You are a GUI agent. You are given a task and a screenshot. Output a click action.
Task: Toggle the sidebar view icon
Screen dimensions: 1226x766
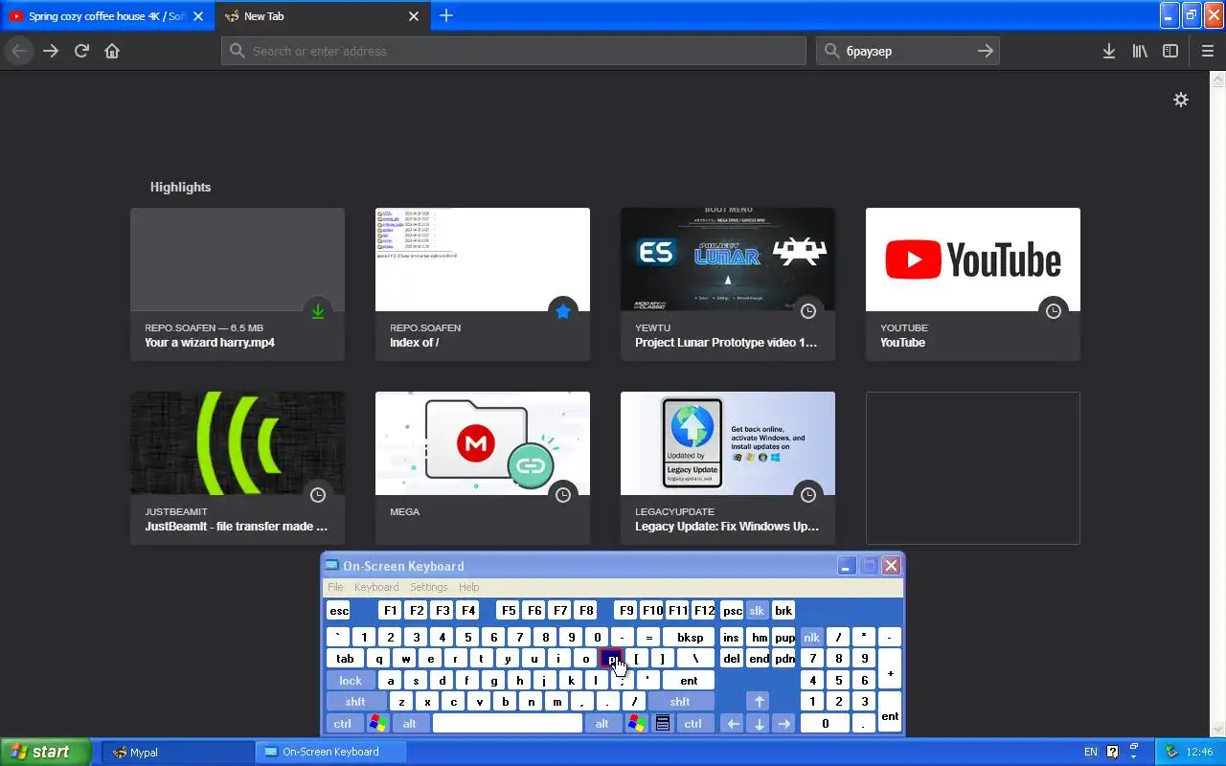[x=1170, y=51]
